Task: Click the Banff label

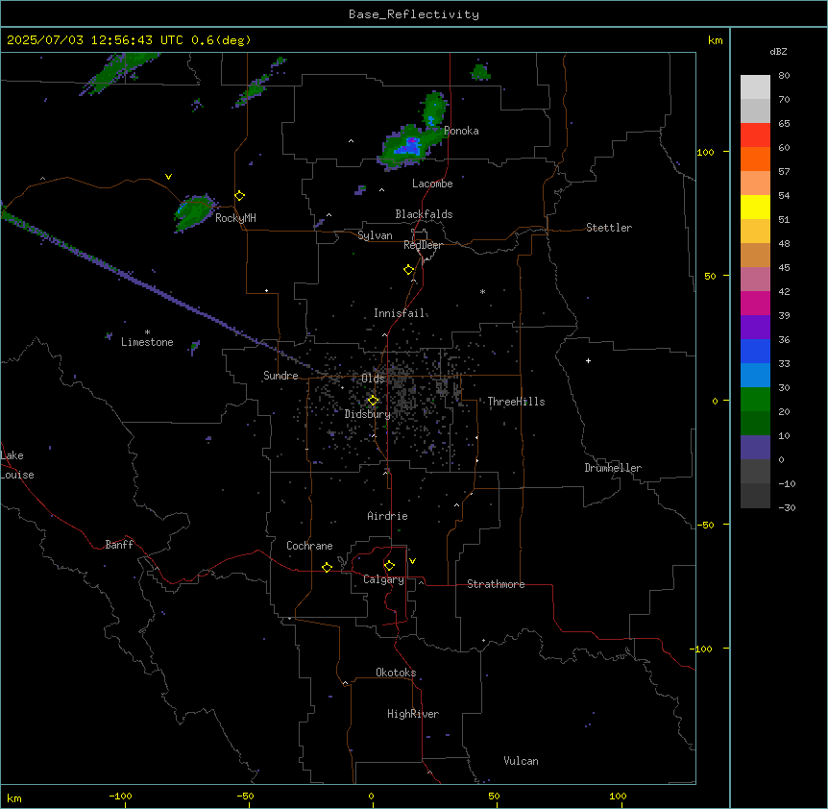Action: click(119, 545)
